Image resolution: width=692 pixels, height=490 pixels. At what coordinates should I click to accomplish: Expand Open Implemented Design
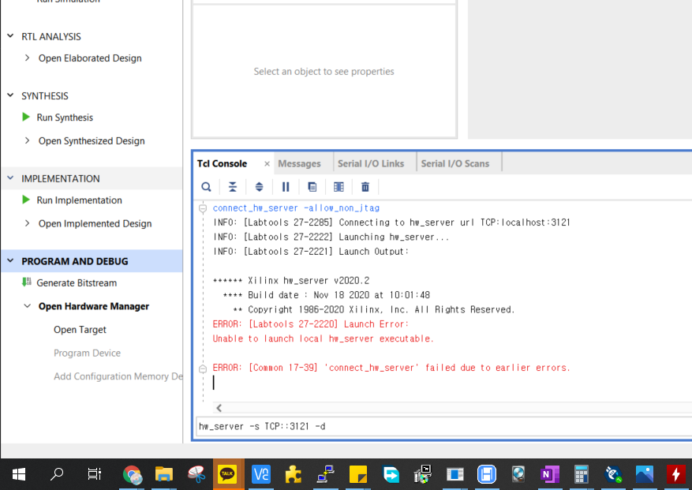[28, 223]
